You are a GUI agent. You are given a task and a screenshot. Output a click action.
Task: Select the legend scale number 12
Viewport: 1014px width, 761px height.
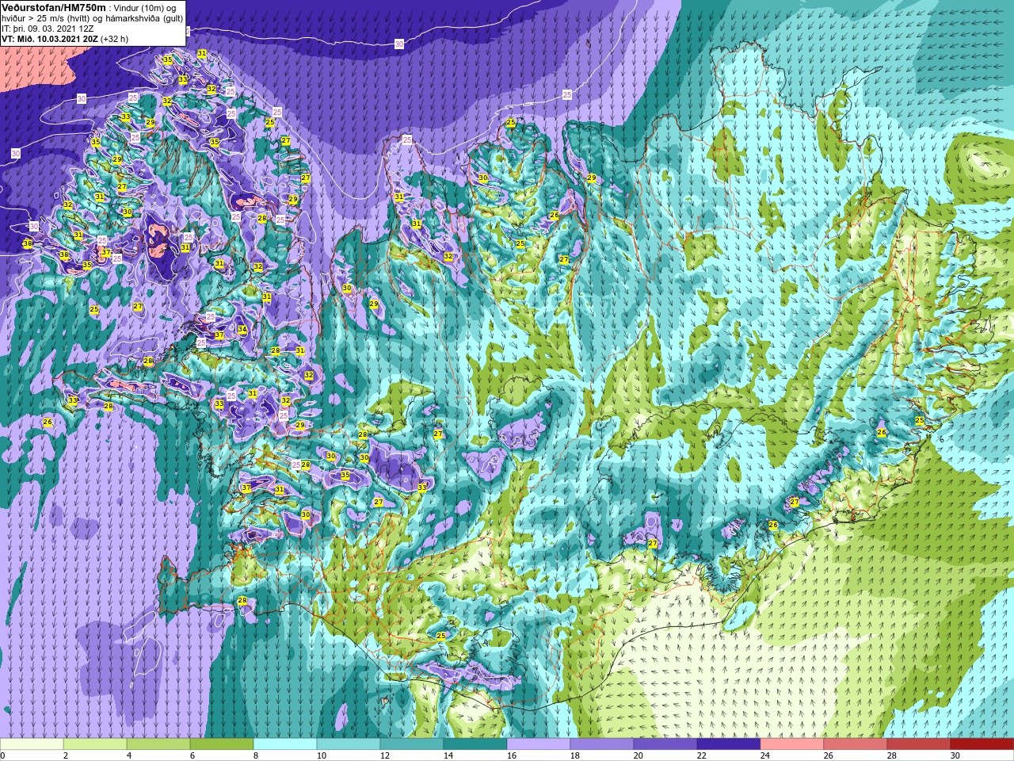pyautogui.click(x=385, y=755)
